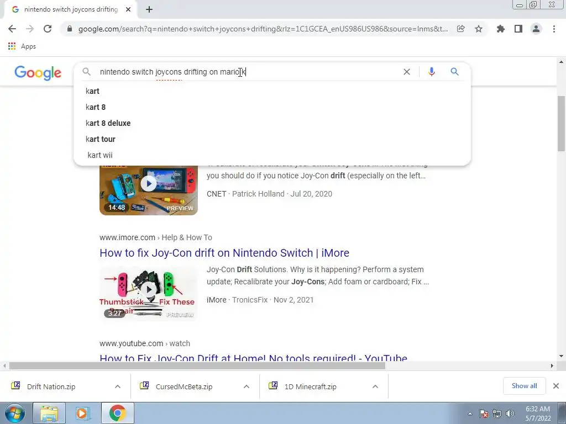Click Show all downloads

point(524,386)
